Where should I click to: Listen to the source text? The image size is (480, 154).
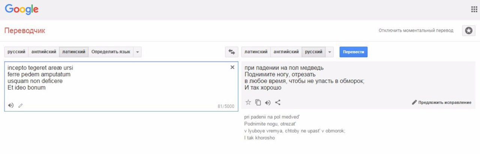11,105
